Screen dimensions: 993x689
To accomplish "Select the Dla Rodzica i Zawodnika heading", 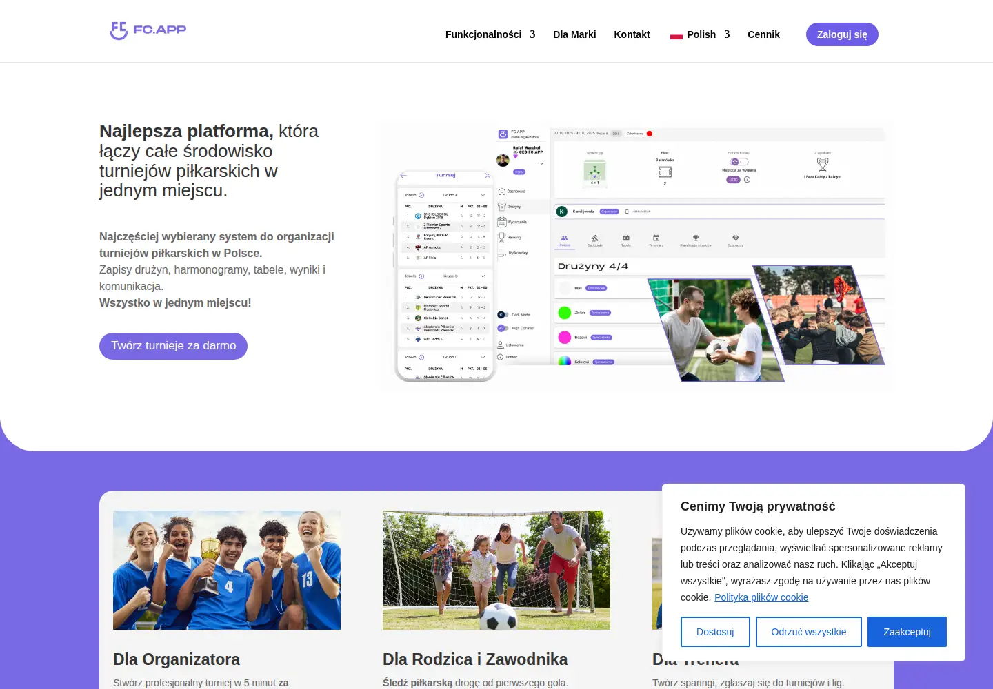I will coord(475,659).
